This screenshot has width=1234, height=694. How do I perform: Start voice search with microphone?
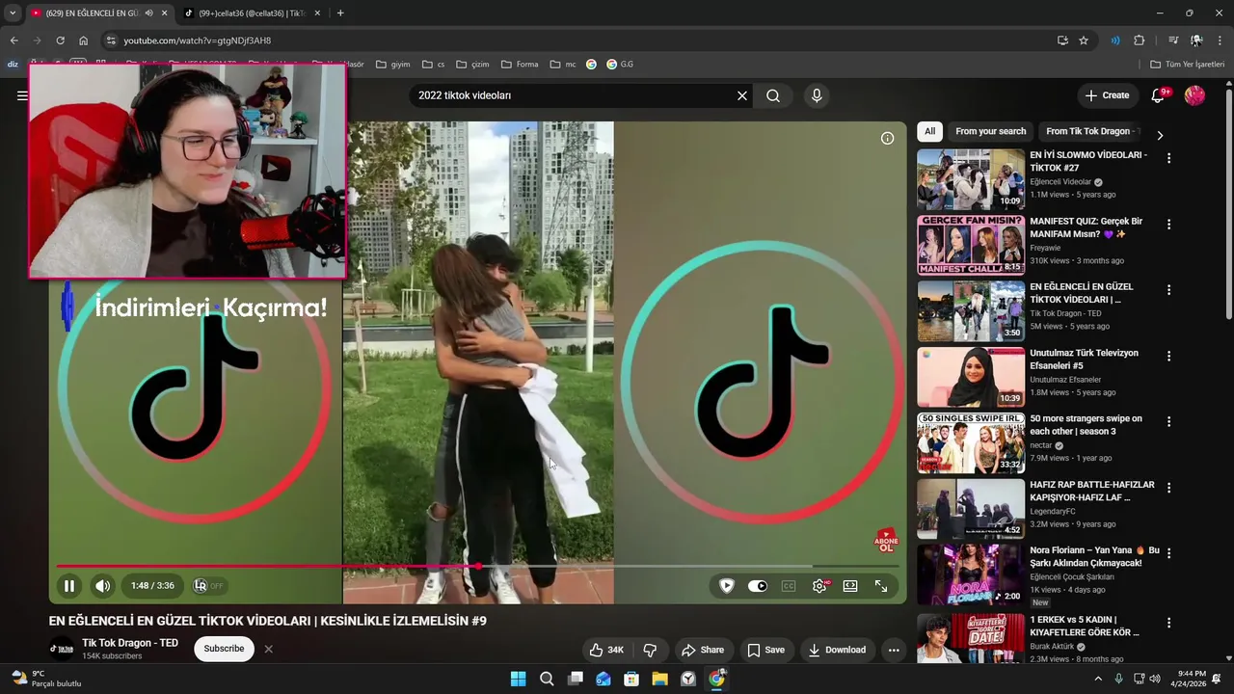pyautogui.click(x=817, y=95)
